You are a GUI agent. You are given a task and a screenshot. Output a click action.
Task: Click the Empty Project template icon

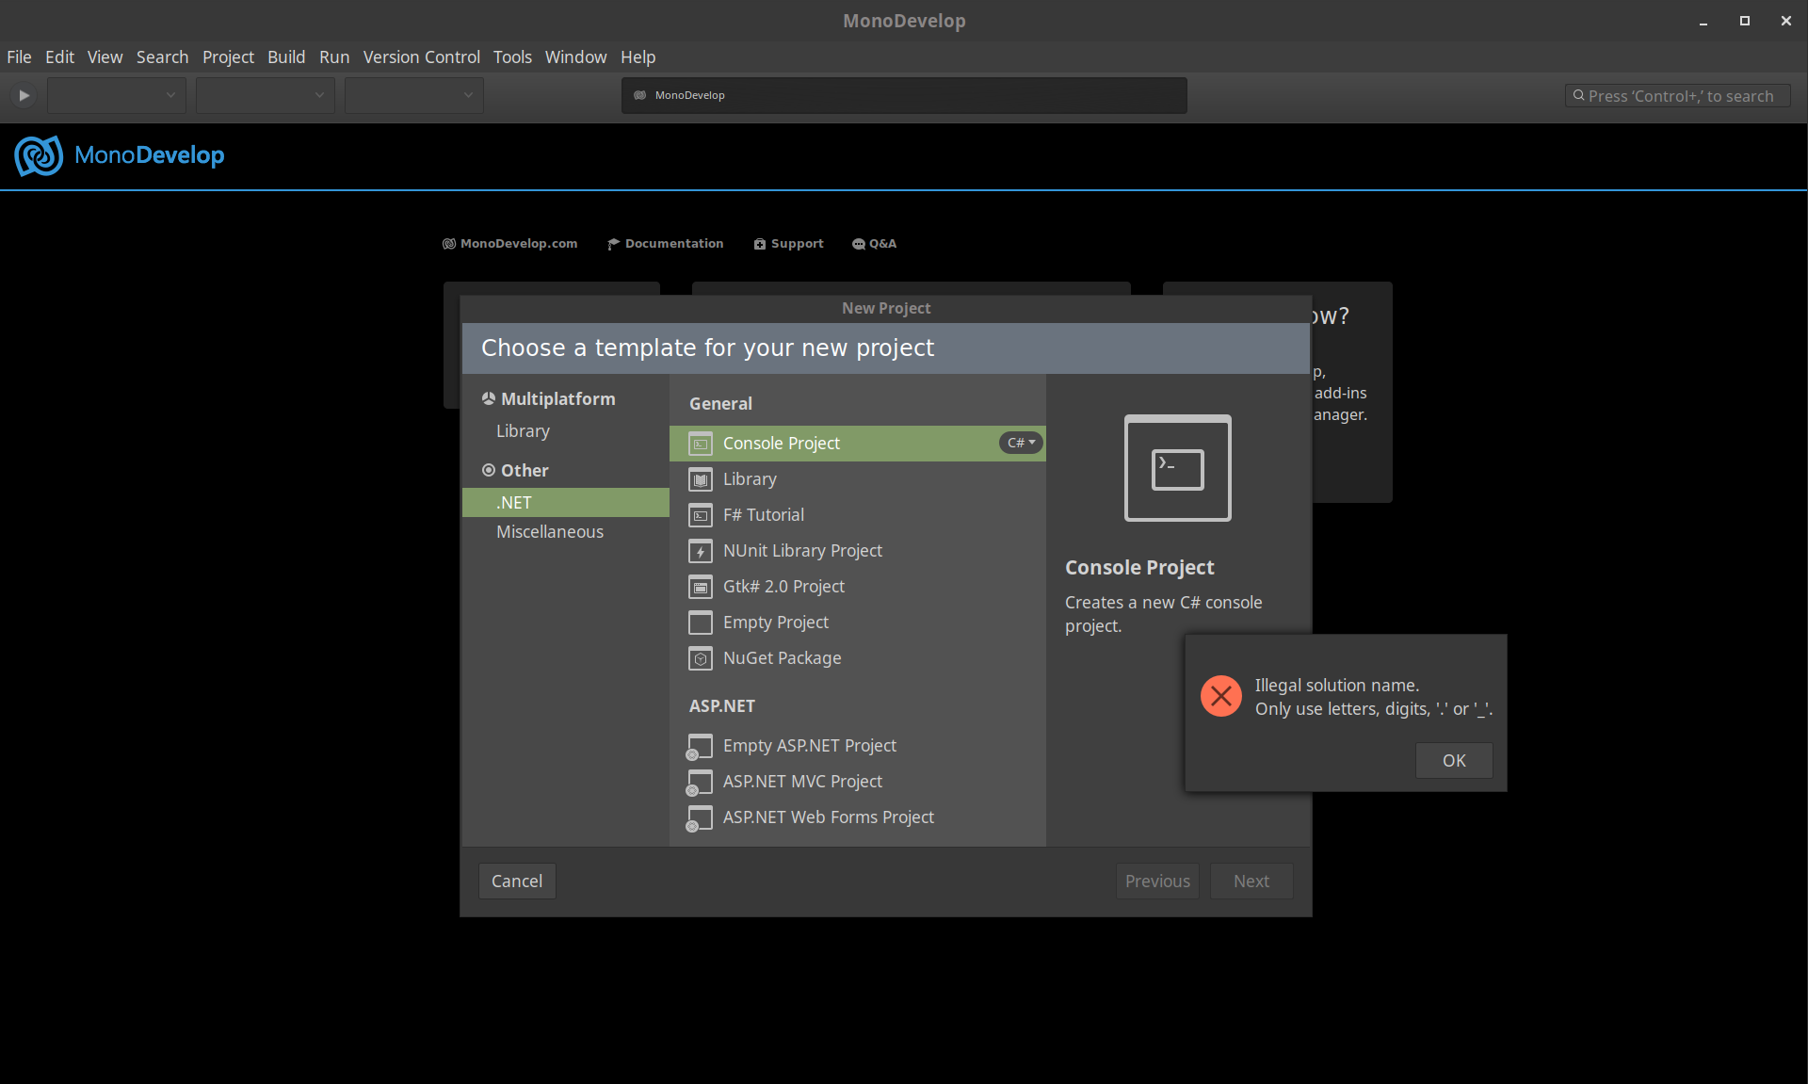click(x=700, y=623)
